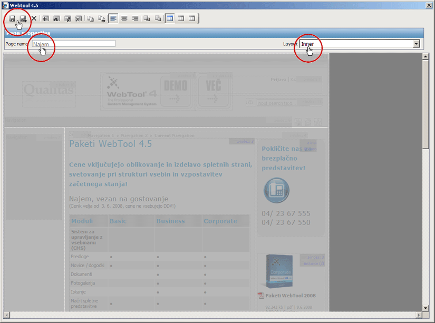
Task: Click the Corporate package box thumbnail
Action: coord(278,271)
